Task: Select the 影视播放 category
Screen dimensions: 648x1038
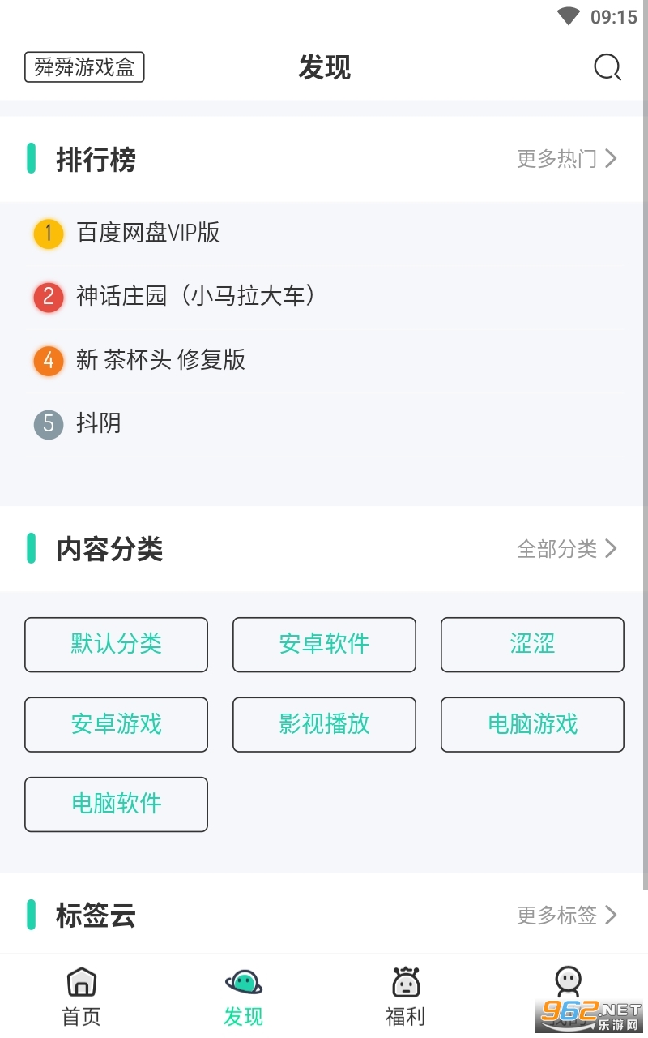Action: [x=324, y=724]
